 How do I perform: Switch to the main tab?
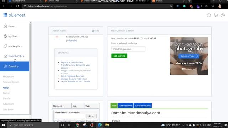[x=114, y=106]
